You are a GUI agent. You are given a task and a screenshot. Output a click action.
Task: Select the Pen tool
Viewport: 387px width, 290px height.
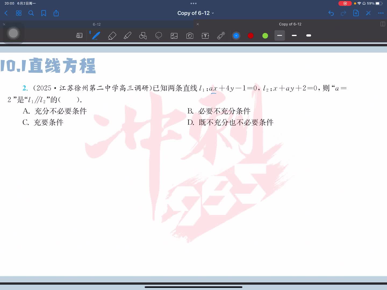point(96,36)
